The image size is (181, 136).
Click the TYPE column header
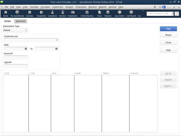(40, 73)
